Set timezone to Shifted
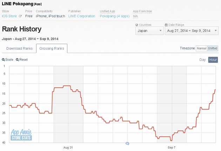This screenshot has height=151, width=221. [212, 48]
